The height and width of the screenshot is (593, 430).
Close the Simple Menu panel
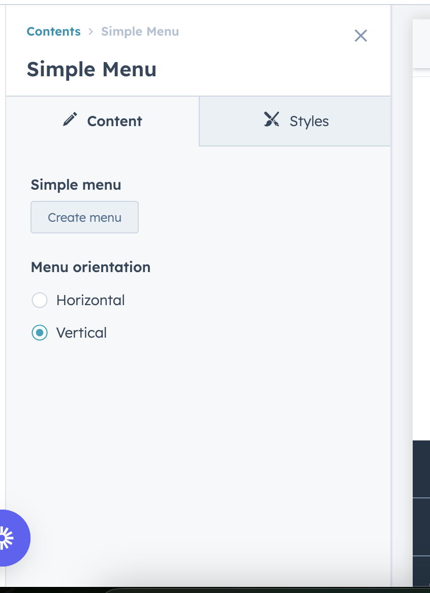360,36
